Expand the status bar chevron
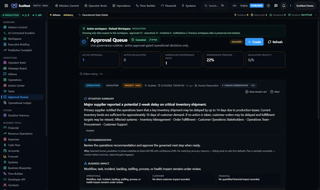Screen dimensions: 320x190 pyautogui.click(x=316, y=15)
